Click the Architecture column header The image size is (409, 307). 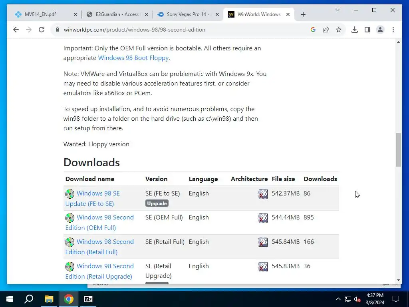[249, 179]
